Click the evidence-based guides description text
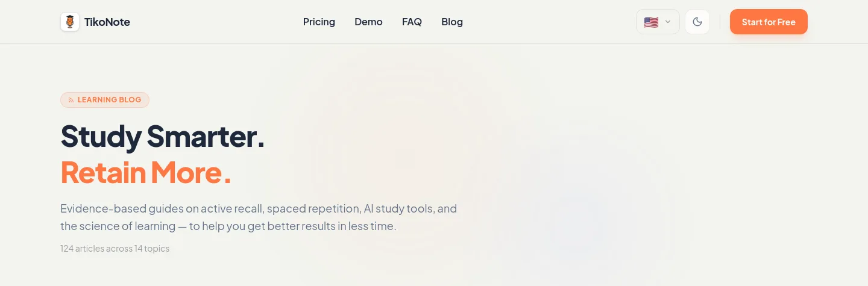The height and width of the screenshot is (286, 868). [x=259, y=217]
